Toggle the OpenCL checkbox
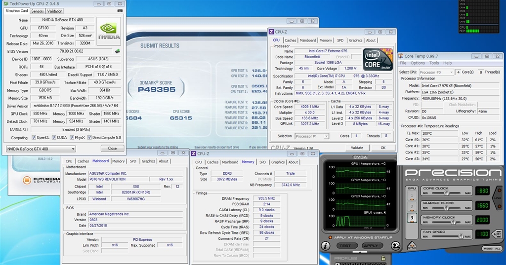This screenshot has height=265, width=506. point(34,138)
